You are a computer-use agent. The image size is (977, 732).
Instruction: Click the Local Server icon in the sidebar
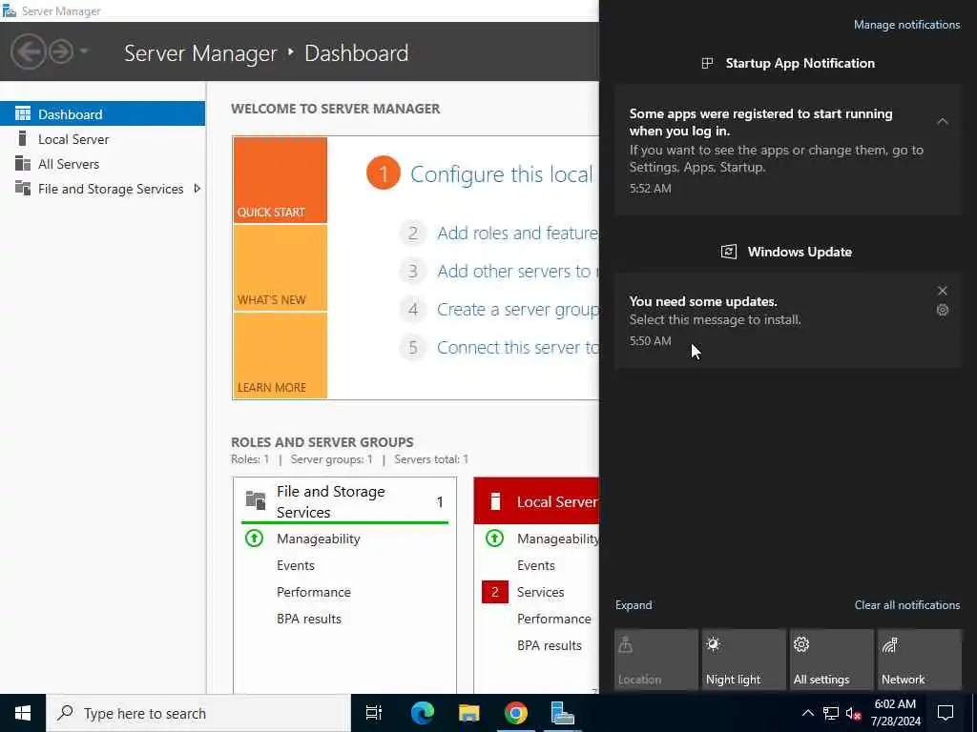pos(23,138)
